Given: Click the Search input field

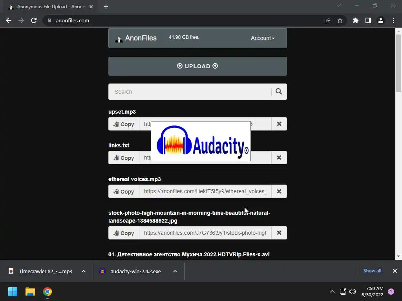Looking at the screenshot, I should [x=190, y=92].
